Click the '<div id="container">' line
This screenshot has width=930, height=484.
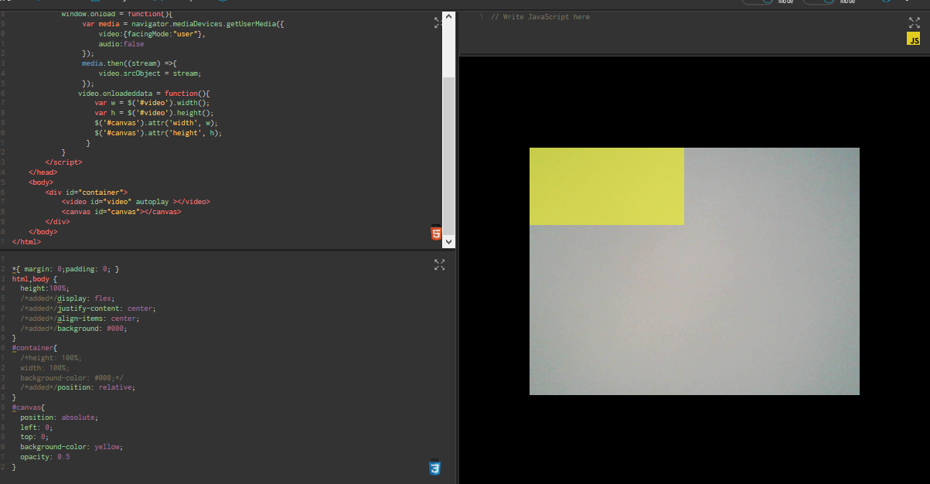click(87, 192)
